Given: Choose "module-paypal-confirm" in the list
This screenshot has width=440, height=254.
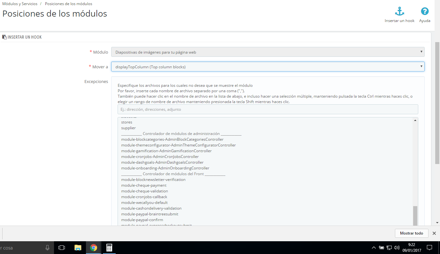Looking at the screenshot, I should [142, 220].
